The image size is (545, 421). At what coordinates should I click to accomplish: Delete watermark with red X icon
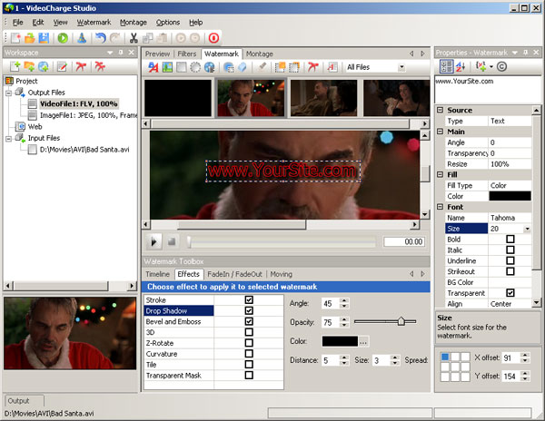point(312,67)
